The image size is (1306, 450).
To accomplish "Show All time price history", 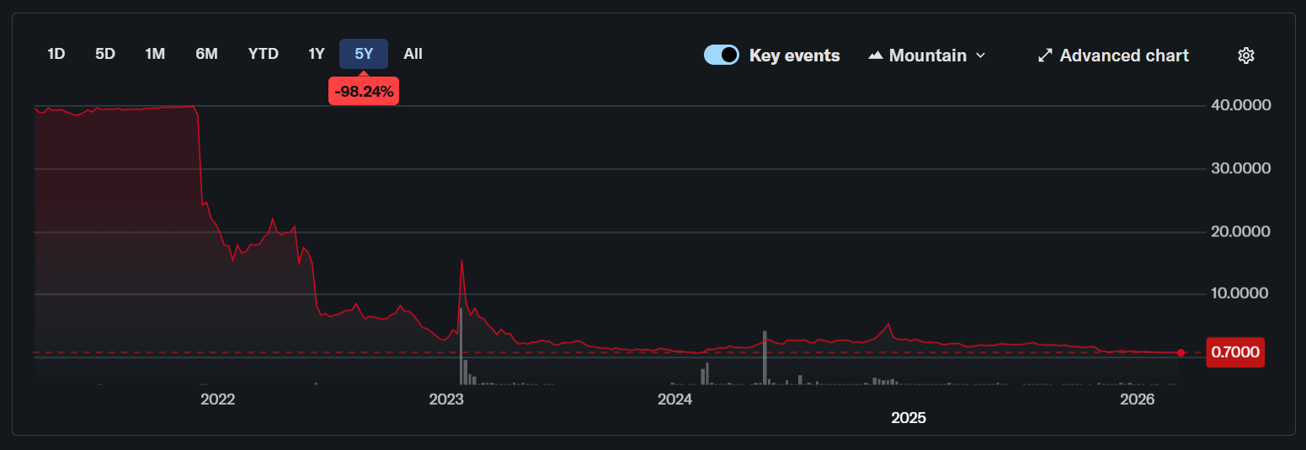I will point(413,54).
